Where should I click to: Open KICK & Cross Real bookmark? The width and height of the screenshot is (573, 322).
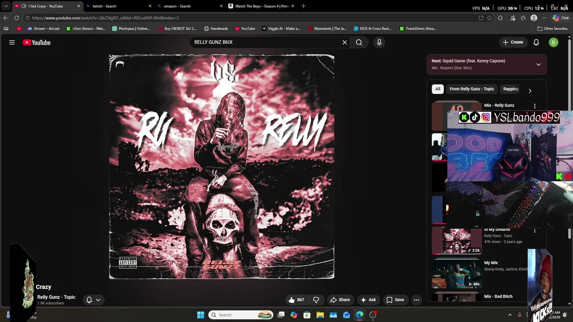pyautogui.click(x=372, y=29)
